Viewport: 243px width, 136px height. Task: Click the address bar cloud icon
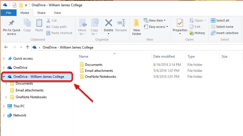pos(34,47)
